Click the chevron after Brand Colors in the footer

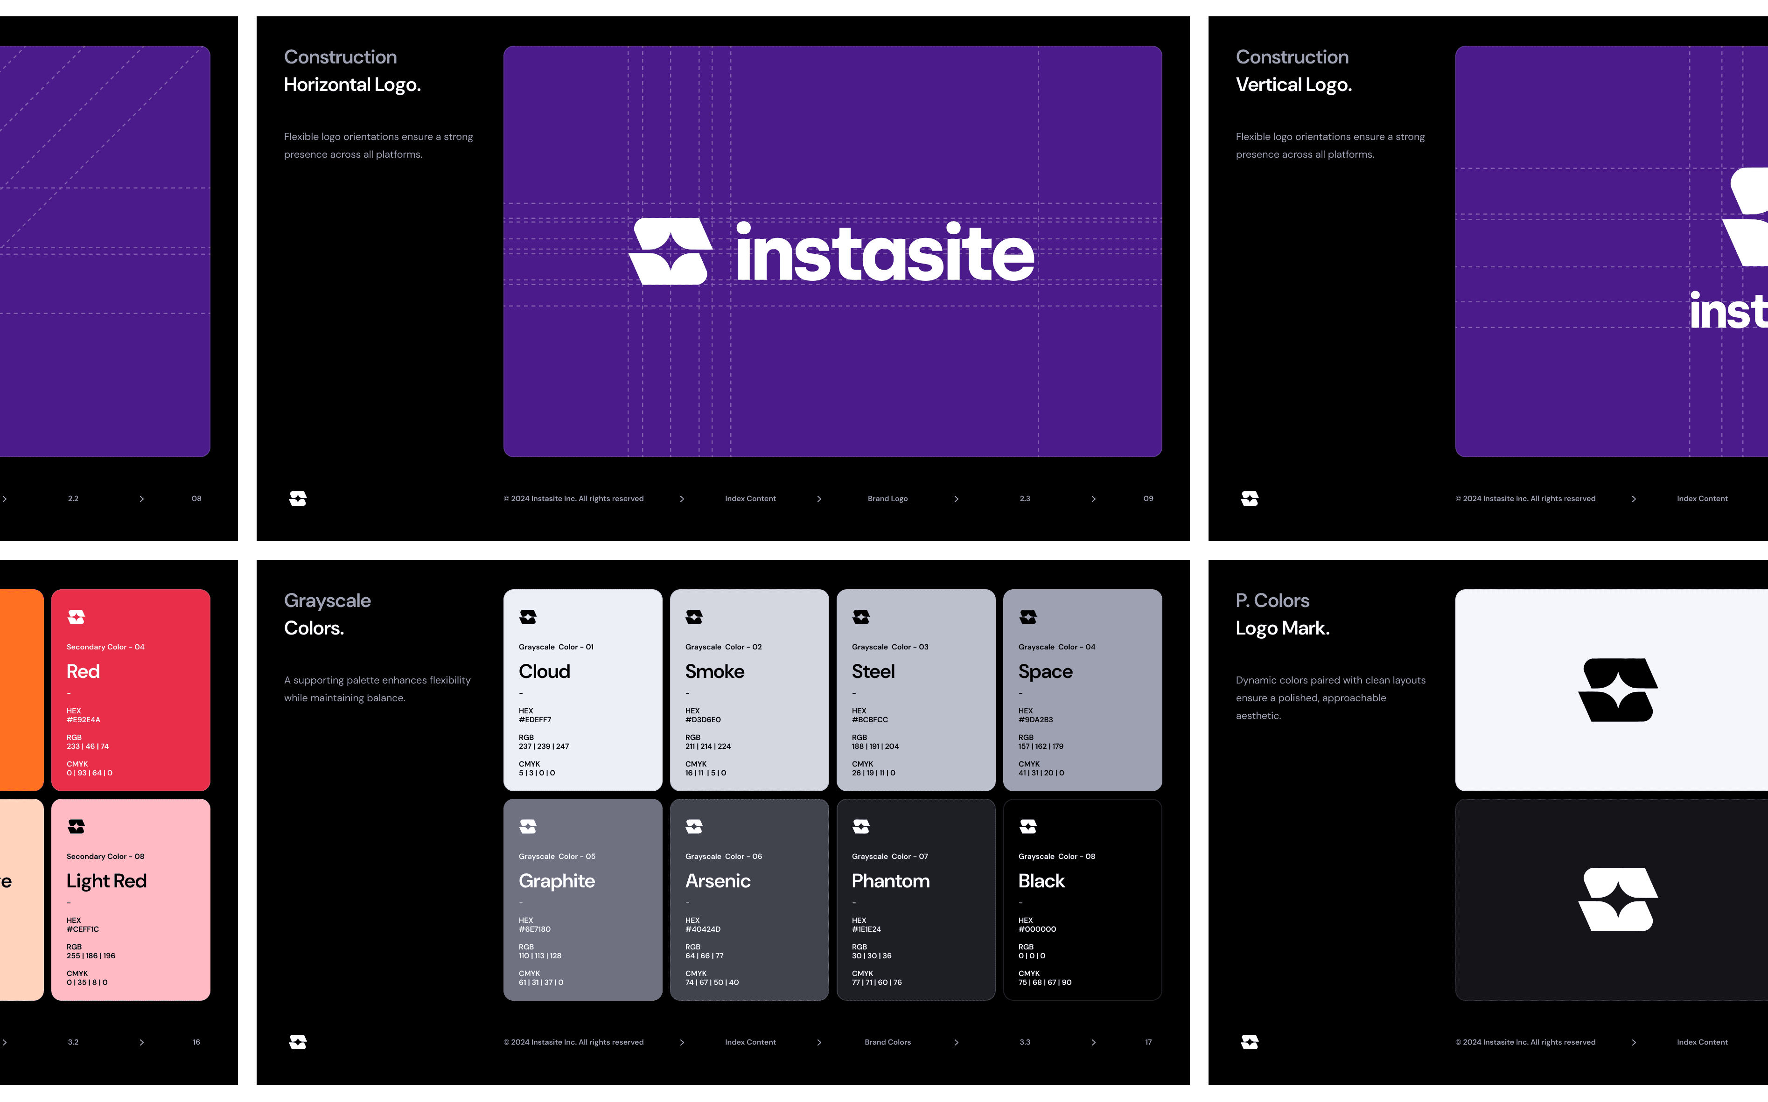956,1043
